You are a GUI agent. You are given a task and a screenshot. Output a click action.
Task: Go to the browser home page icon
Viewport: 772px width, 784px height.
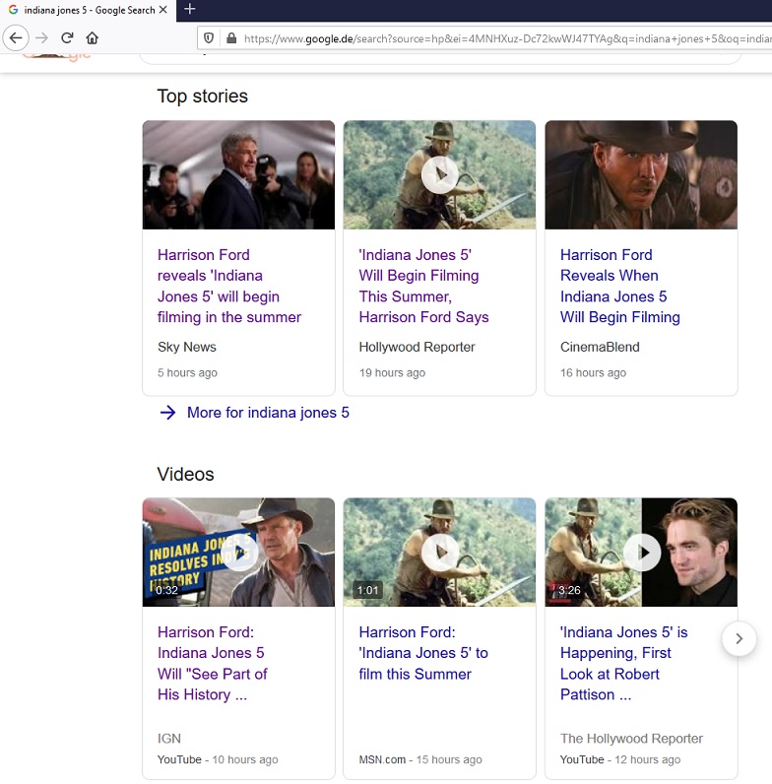(93, 38)
